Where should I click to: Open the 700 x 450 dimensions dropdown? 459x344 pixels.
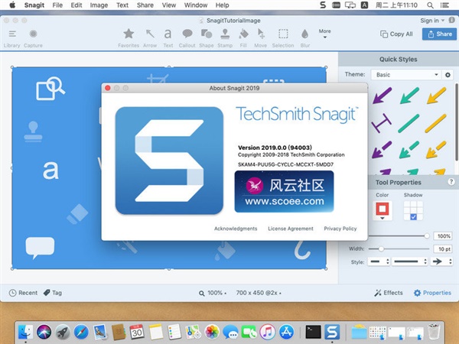[259, 293]
